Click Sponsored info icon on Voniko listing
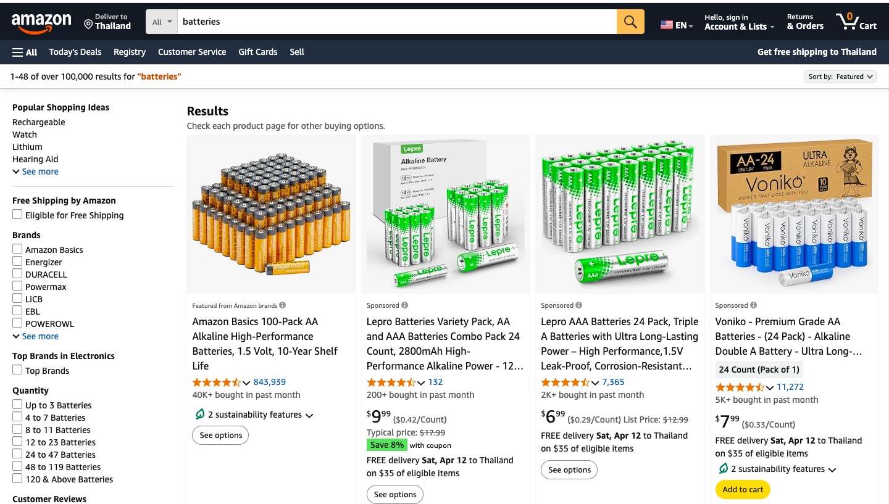Viewport: 889px width, 504px height. pyautogui.click(x=753, y=305)
